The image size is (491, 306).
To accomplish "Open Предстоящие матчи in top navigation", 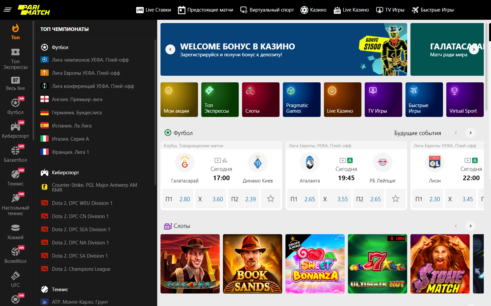I will [x=206, y=10].
